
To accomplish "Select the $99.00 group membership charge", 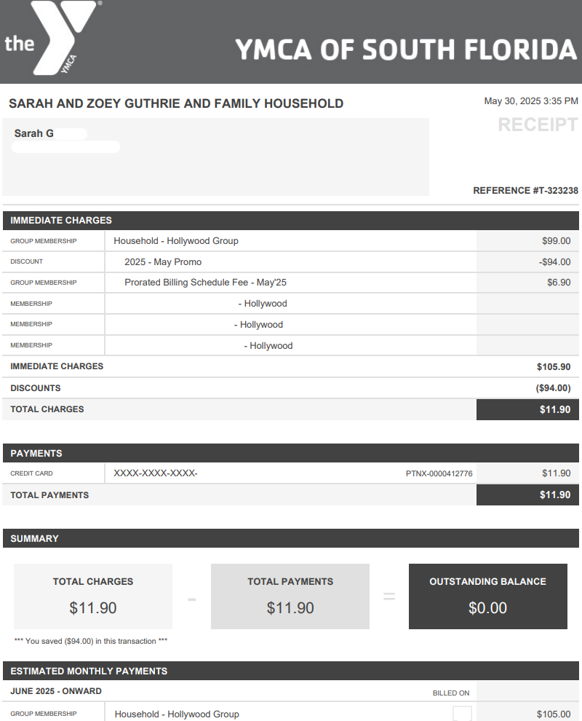I will point(556,241).
